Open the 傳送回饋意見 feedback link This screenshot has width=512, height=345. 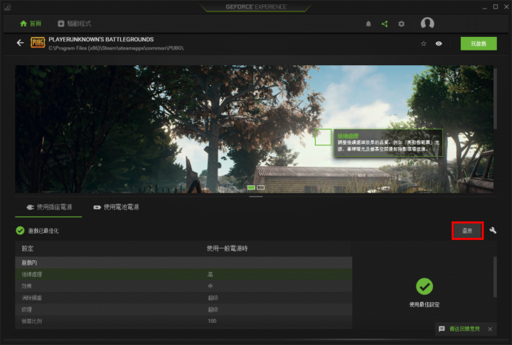464,329
